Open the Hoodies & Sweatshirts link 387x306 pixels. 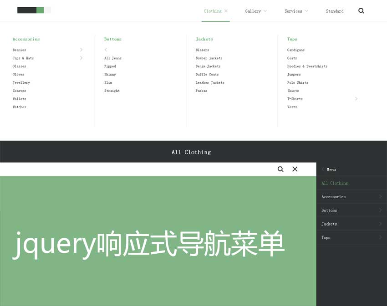tap(307, 66)
